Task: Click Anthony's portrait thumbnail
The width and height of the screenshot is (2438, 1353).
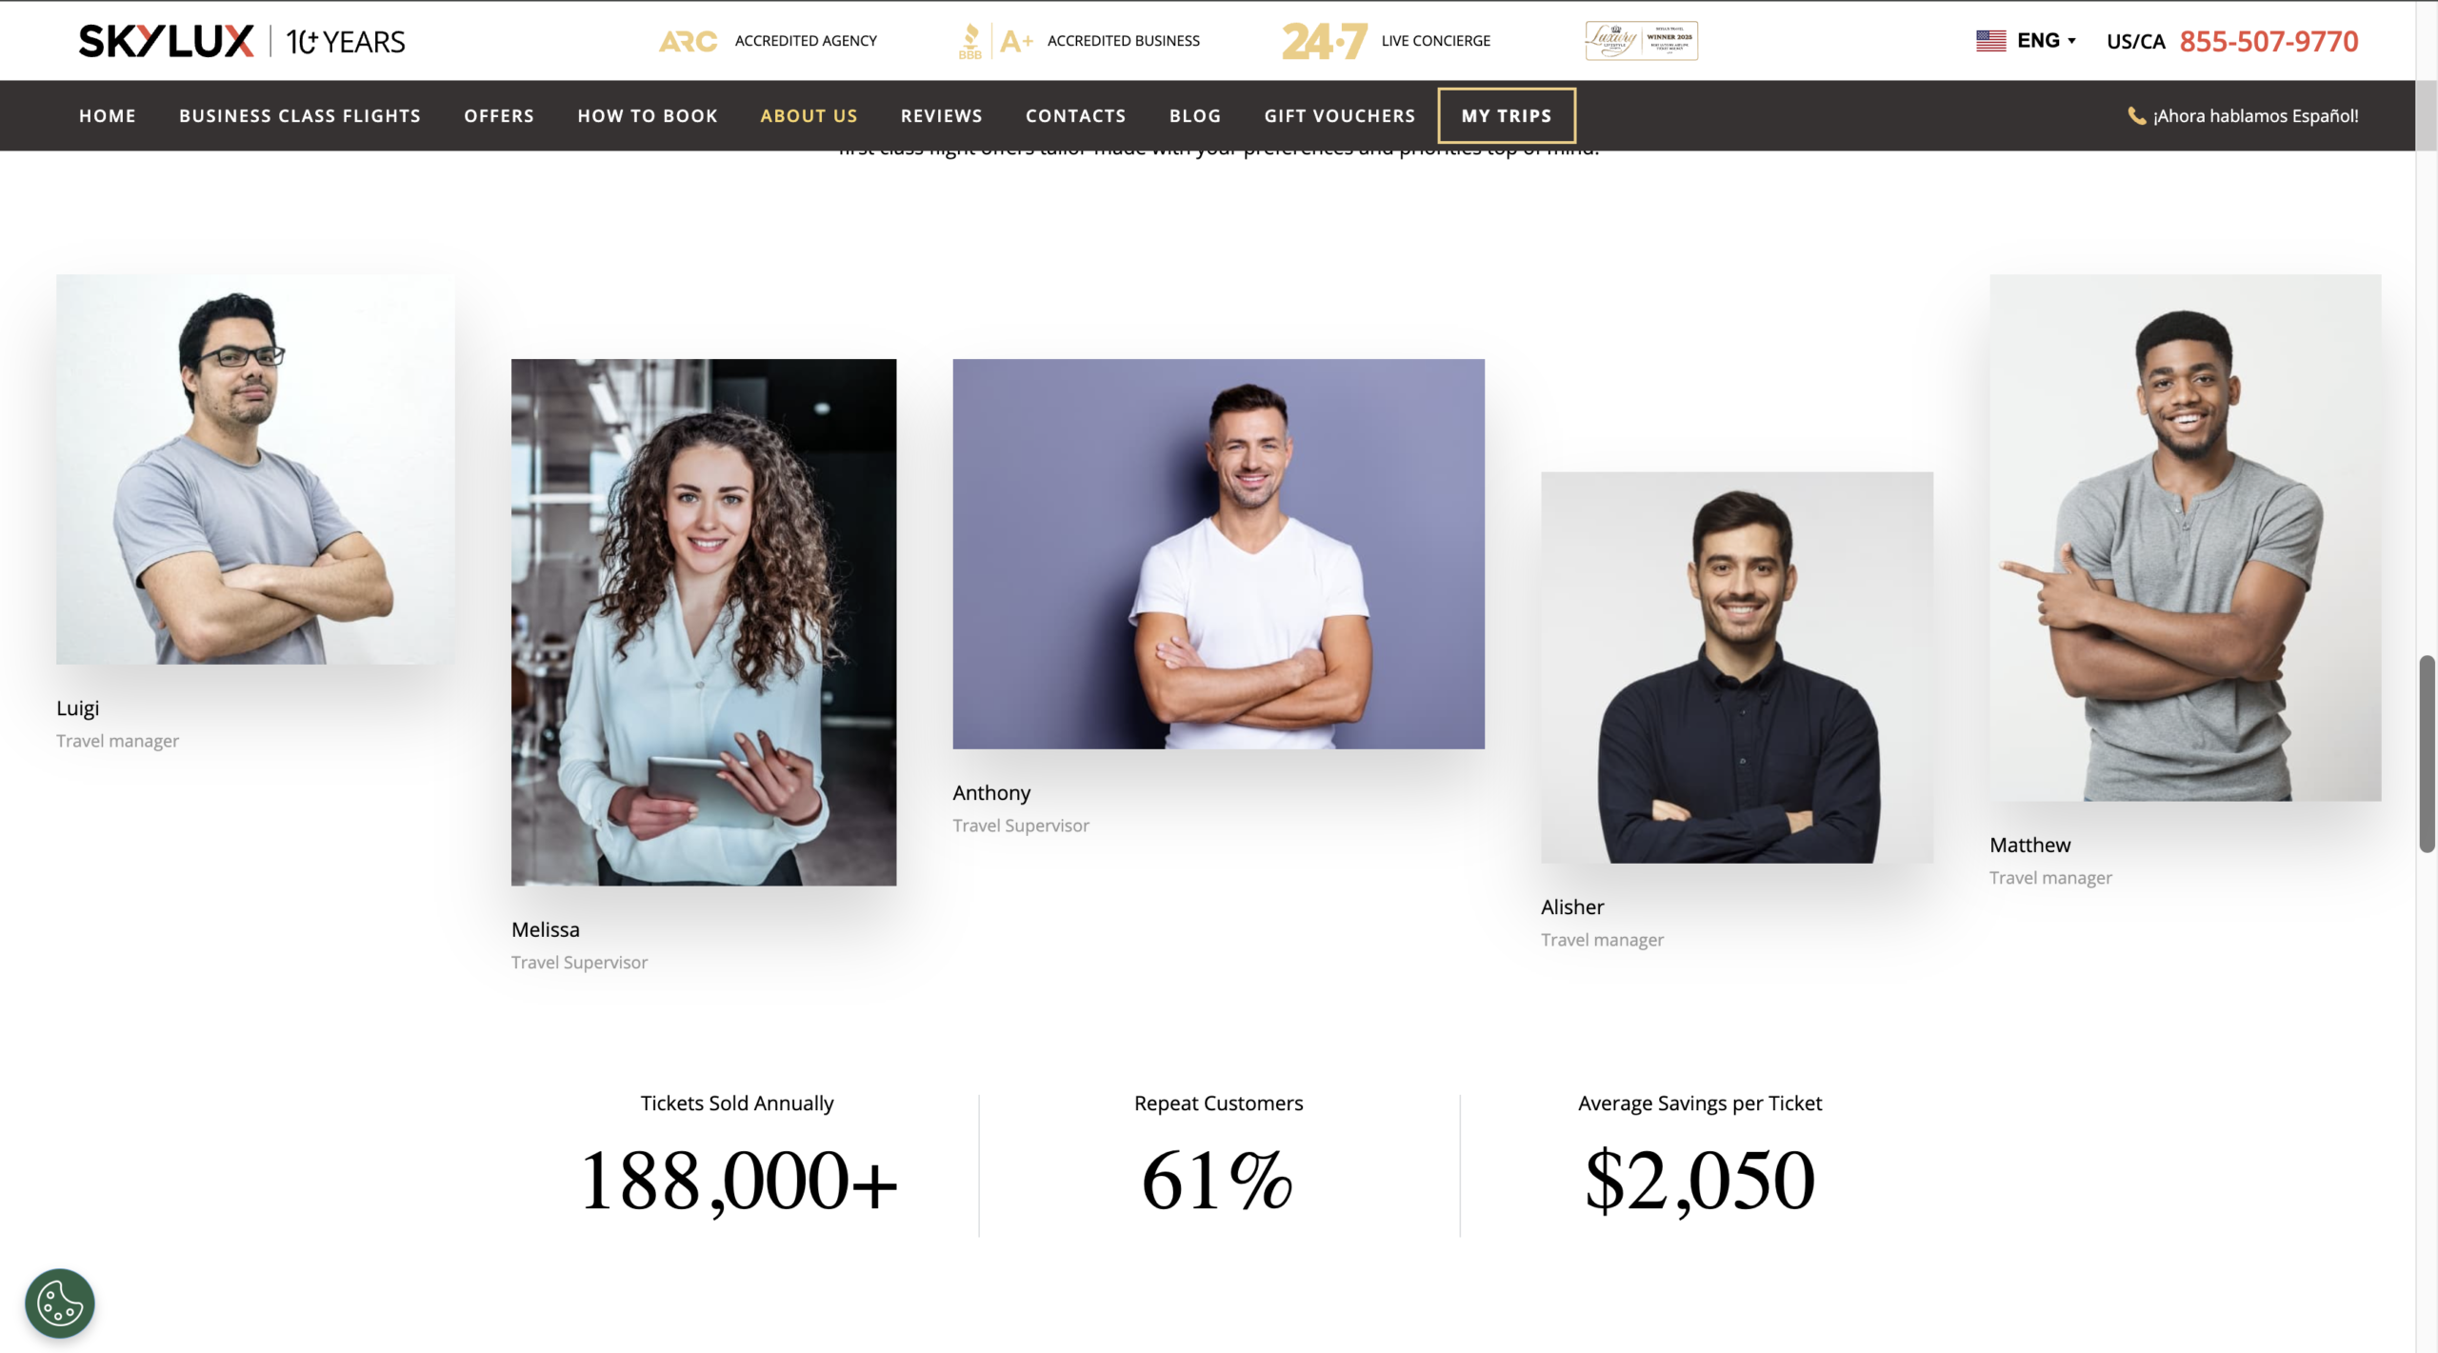Action: pos(1218,553)
